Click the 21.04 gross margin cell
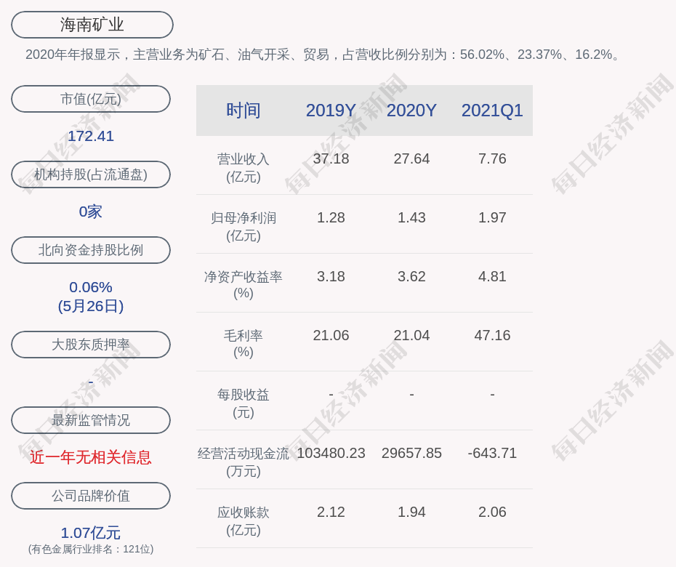676x567 pixels. click(x=411, y=335)
